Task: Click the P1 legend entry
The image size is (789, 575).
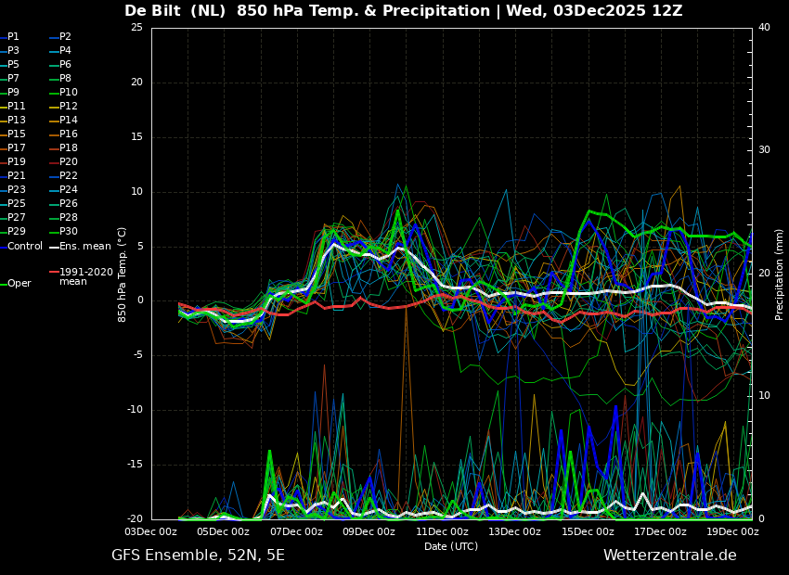Action: pos(13,37)
